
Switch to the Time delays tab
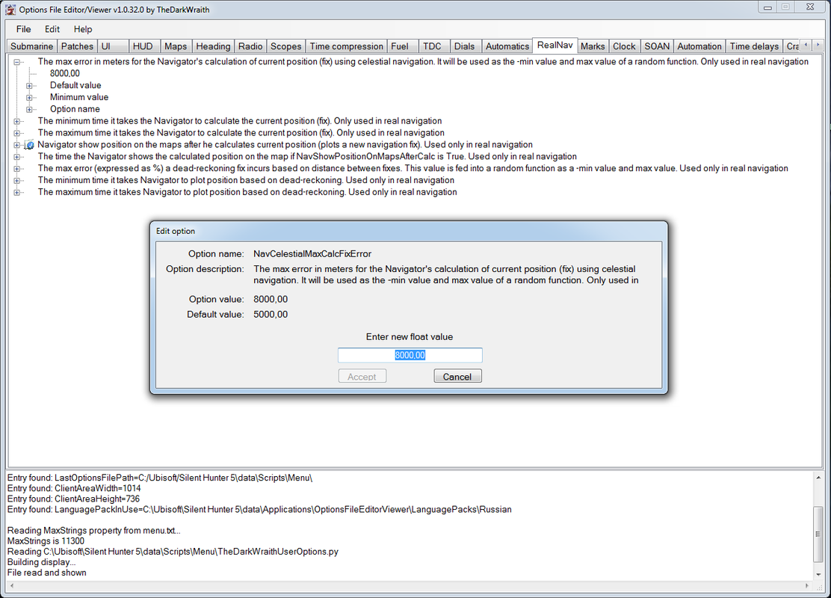pos(753,46)
